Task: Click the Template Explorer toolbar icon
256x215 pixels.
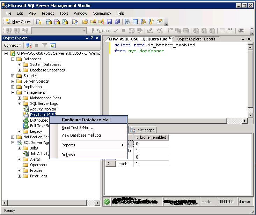Action: coord(151,22)
